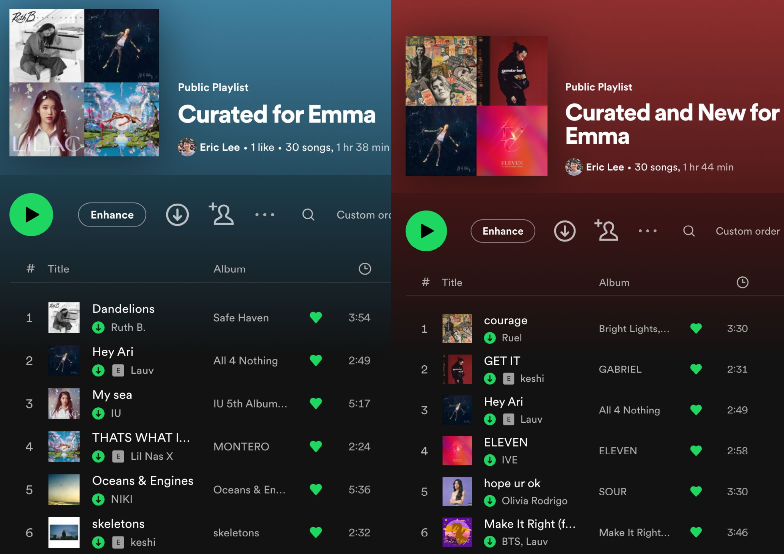Viewport: 784px width, 554px height.
Task: Click Curated and New for Emma cover collage
Action: click(476, 106)
